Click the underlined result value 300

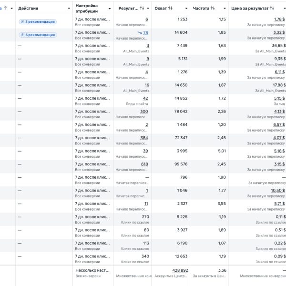[x=144, y=112]
